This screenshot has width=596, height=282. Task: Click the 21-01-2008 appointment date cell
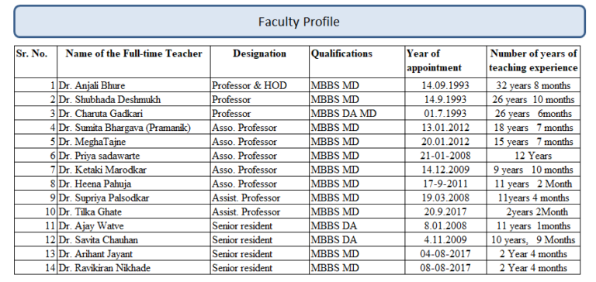(445, 156)
